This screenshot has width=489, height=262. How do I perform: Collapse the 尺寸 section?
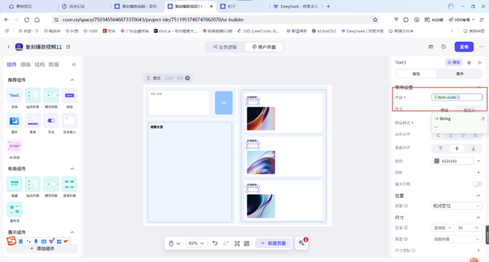click(x=478, y=218)
